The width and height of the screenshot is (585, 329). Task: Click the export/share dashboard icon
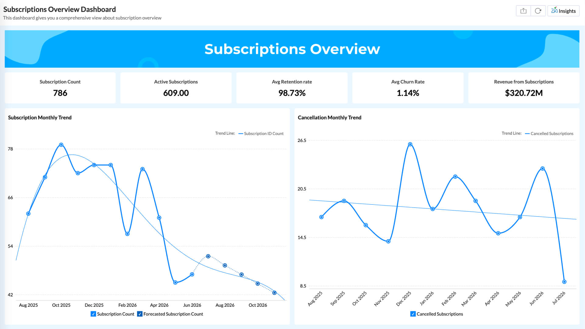point(523,11)
